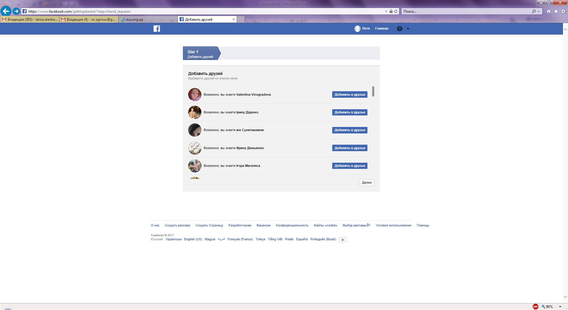This screenshot has width=568, height=310.
Task: Switch language to Polski
Action: pyautogui.click(x=289, y=239)
